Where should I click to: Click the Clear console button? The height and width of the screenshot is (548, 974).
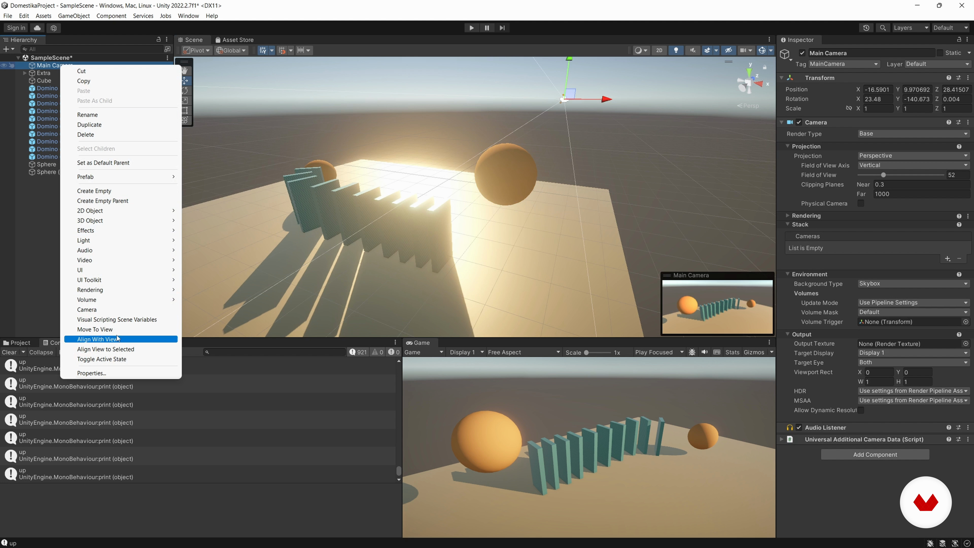tap(9, 352)
